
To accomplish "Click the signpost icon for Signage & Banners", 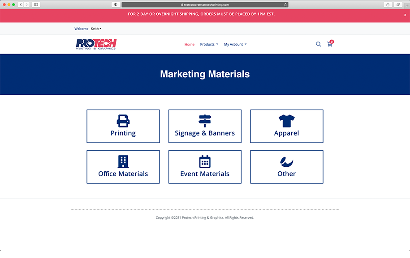I will (x=205, y=121).
